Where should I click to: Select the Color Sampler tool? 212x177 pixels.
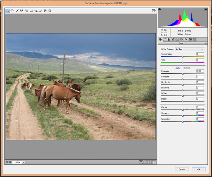22,11
